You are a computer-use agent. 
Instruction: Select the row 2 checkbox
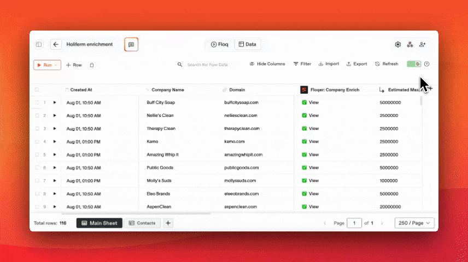(37, 115)
